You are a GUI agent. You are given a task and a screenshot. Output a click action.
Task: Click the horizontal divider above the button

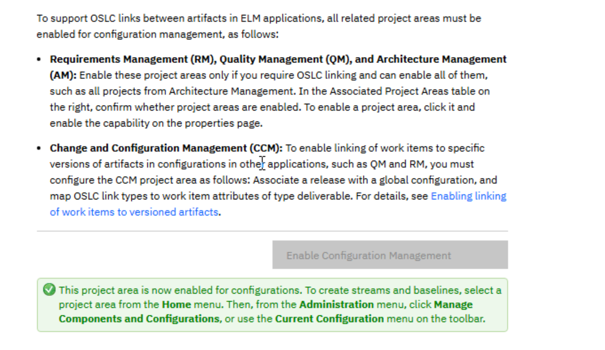tap(272, 231)
